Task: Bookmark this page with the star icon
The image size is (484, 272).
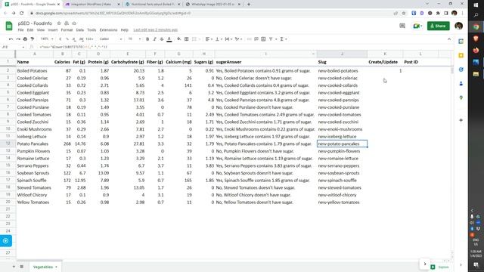Action: coord(404,14)
